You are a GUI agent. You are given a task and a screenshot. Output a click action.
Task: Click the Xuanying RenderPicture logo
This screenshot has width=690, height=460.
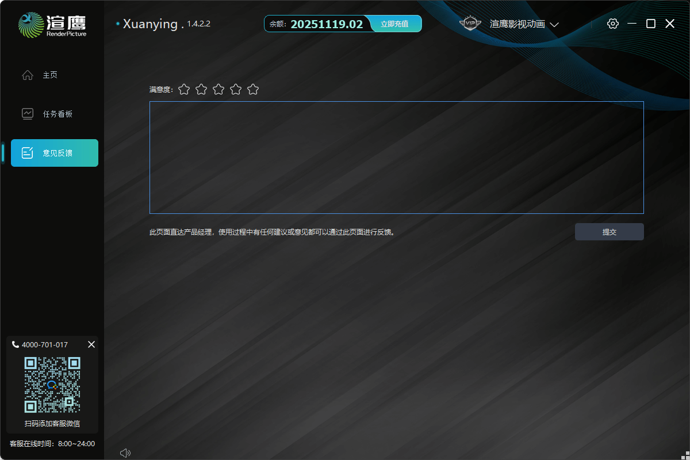[x=52, y=25]
